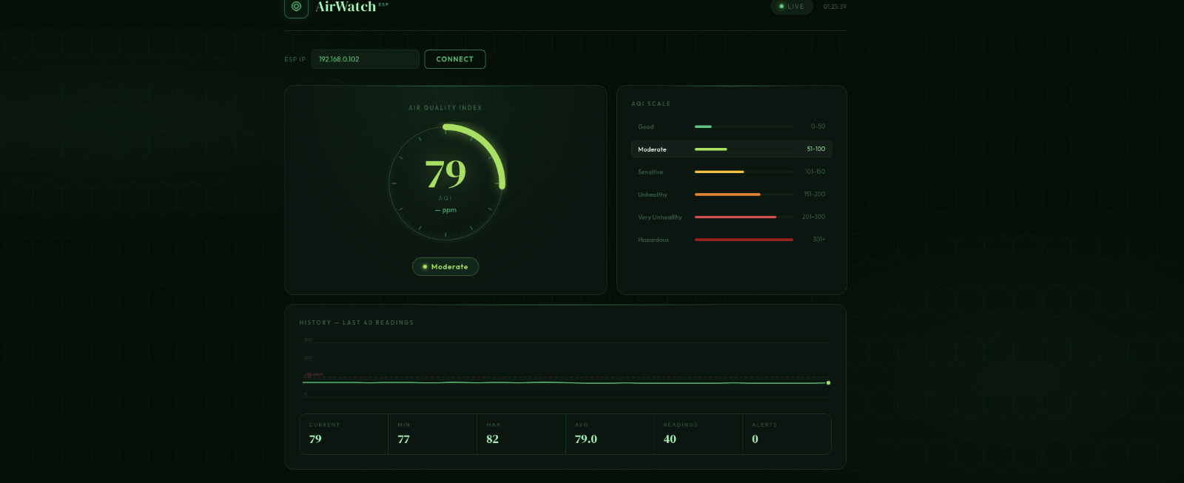Click the red Hazardous range bar
Screen dimensions: 1184x483
click(x=744, y=240)
